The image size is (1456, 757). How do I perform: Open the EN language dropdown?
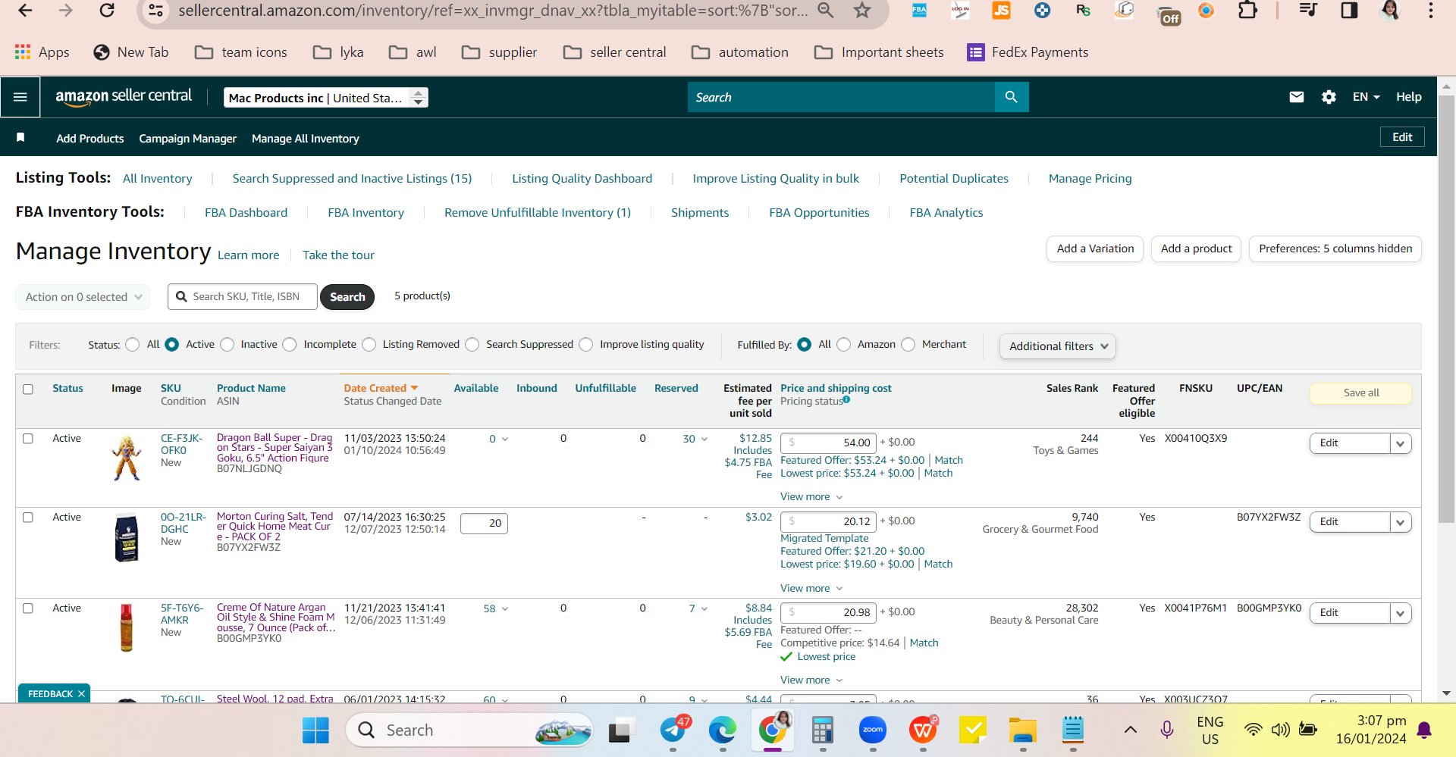pyautogui.click(x=1366, y=97)
